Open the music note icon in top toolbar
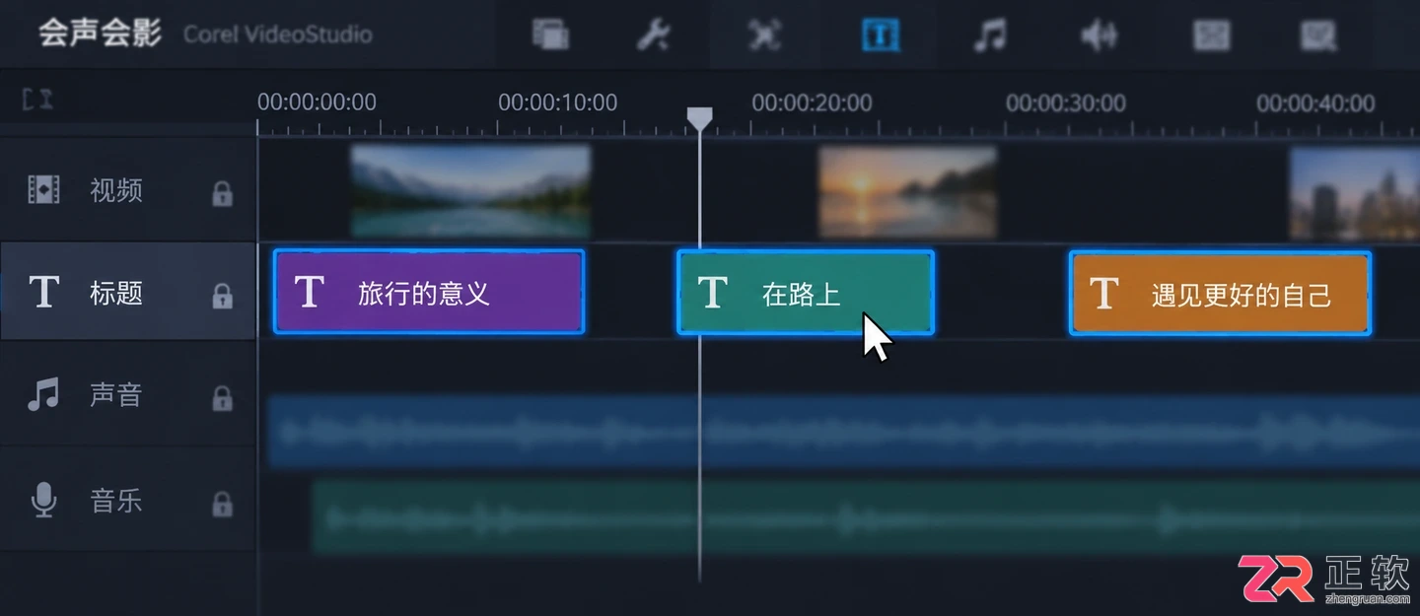This screenshot has width=1420, height=616. [989, 35]
